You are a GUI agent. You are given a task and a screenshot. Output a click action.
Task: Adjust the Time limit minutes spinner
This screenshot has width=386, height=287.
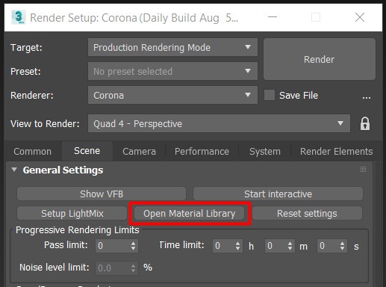[290, 246]
